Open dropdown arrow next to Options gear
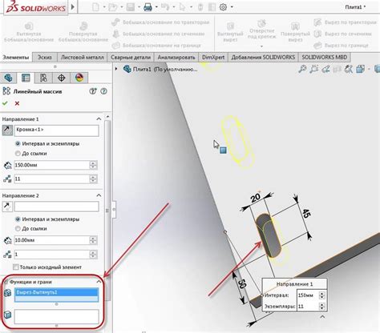Viewport: 380px width, 333px height. [232, 7]
